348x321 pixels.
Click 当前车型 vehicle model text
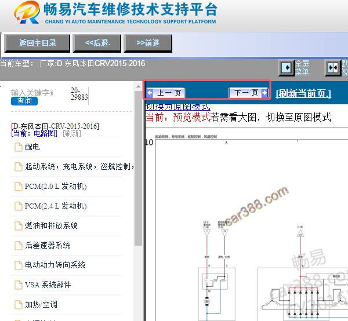72,64
